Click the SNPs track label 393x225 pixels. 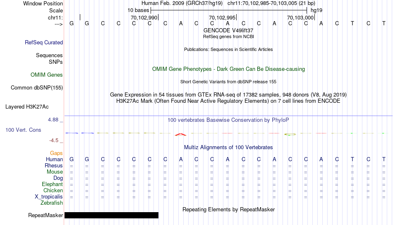click(x=56, y=62)
